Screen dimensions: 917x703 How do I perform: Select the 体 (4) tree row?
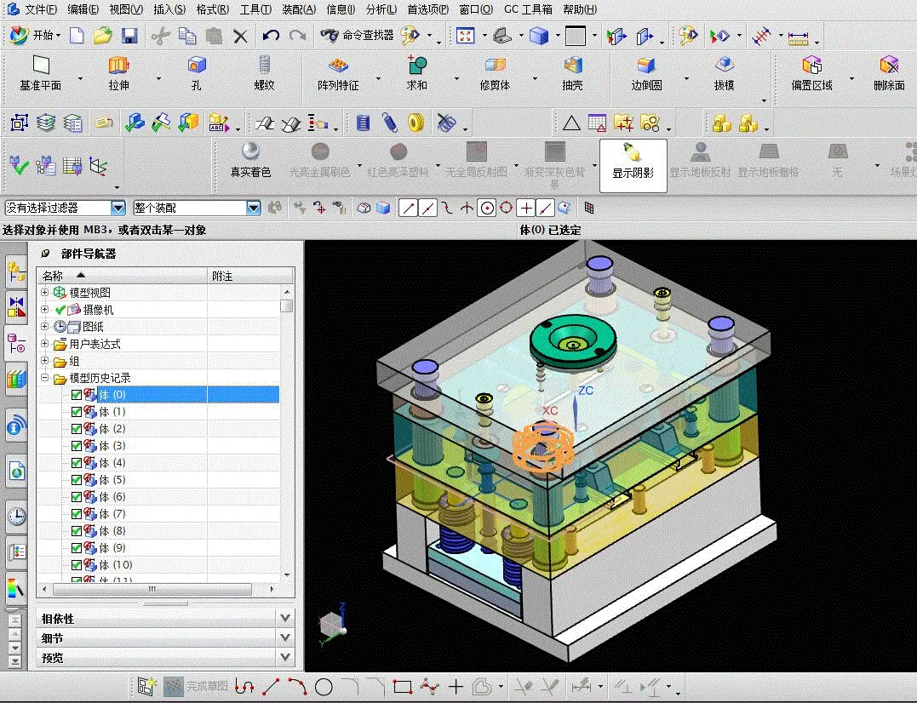(158, 462)
